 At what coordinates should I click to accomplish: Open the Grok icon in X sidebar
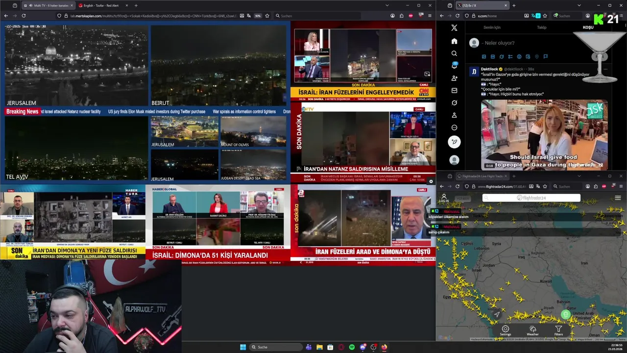tap(454, 103)
